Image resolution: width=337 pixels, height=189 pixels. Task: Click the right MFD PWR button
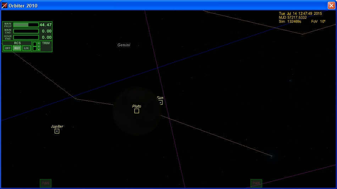click(x=256, y=183)
